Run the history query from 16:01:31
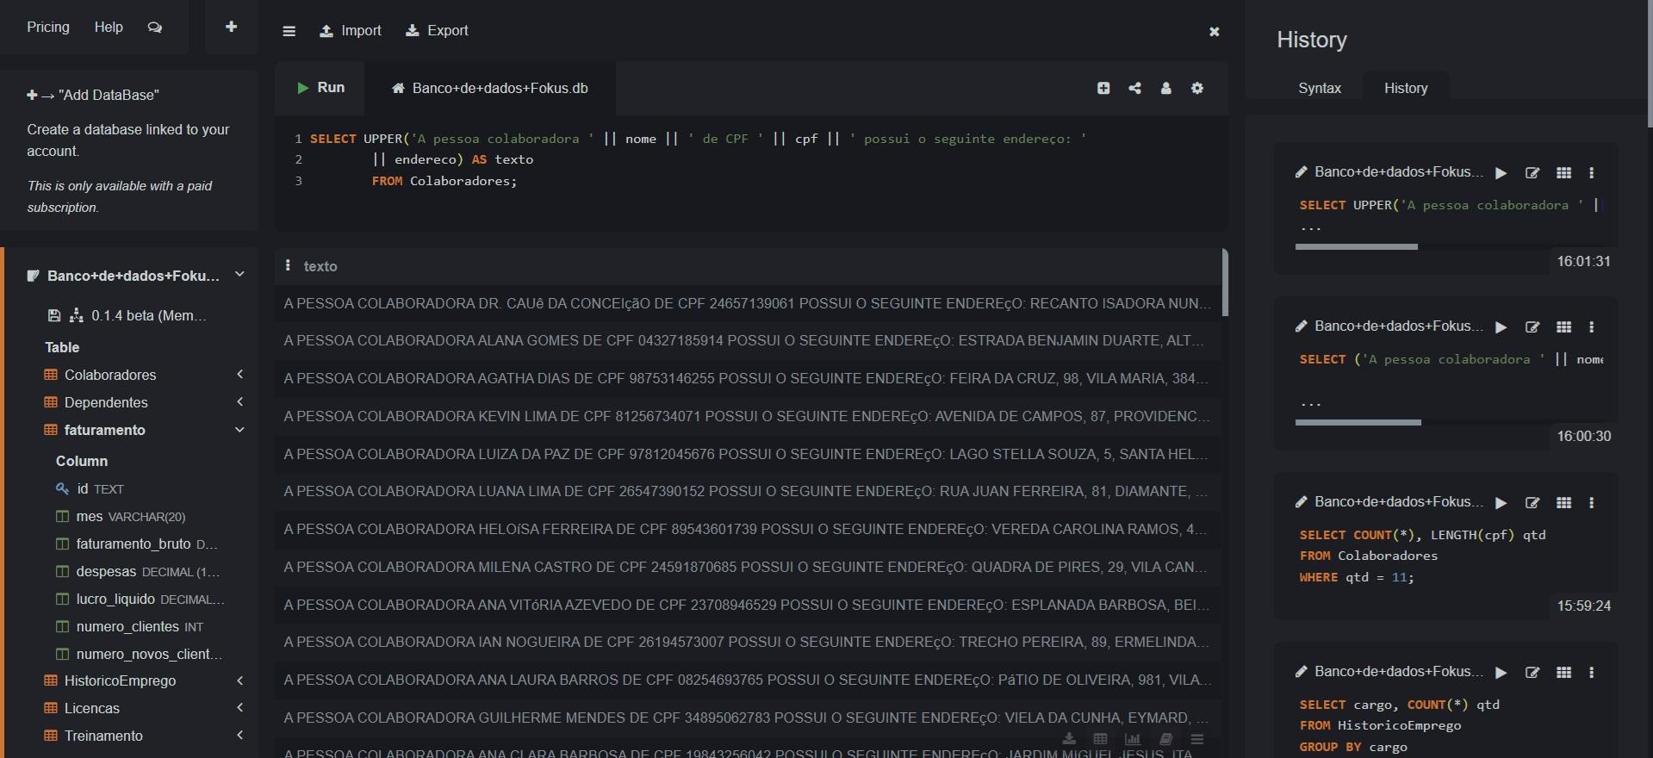Image resolution: width=1653 pixels, height=758 pixels. pos(1501,173)
